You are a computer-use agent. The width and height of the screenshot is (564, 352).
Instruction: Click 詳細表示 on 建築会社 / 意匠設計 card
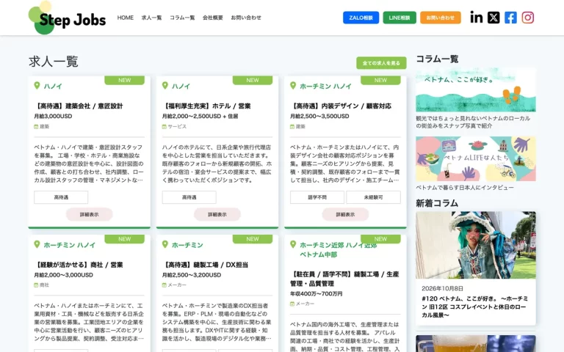89,214
